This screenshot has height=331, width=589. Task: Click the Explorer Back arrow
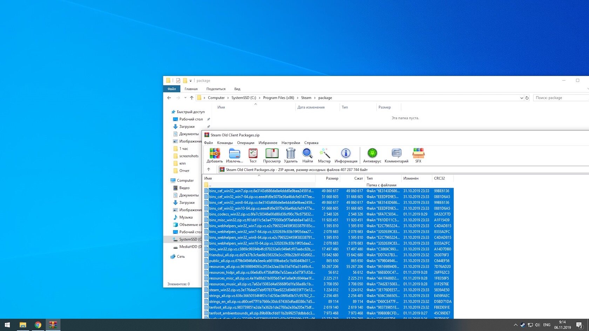coord(169,98)
